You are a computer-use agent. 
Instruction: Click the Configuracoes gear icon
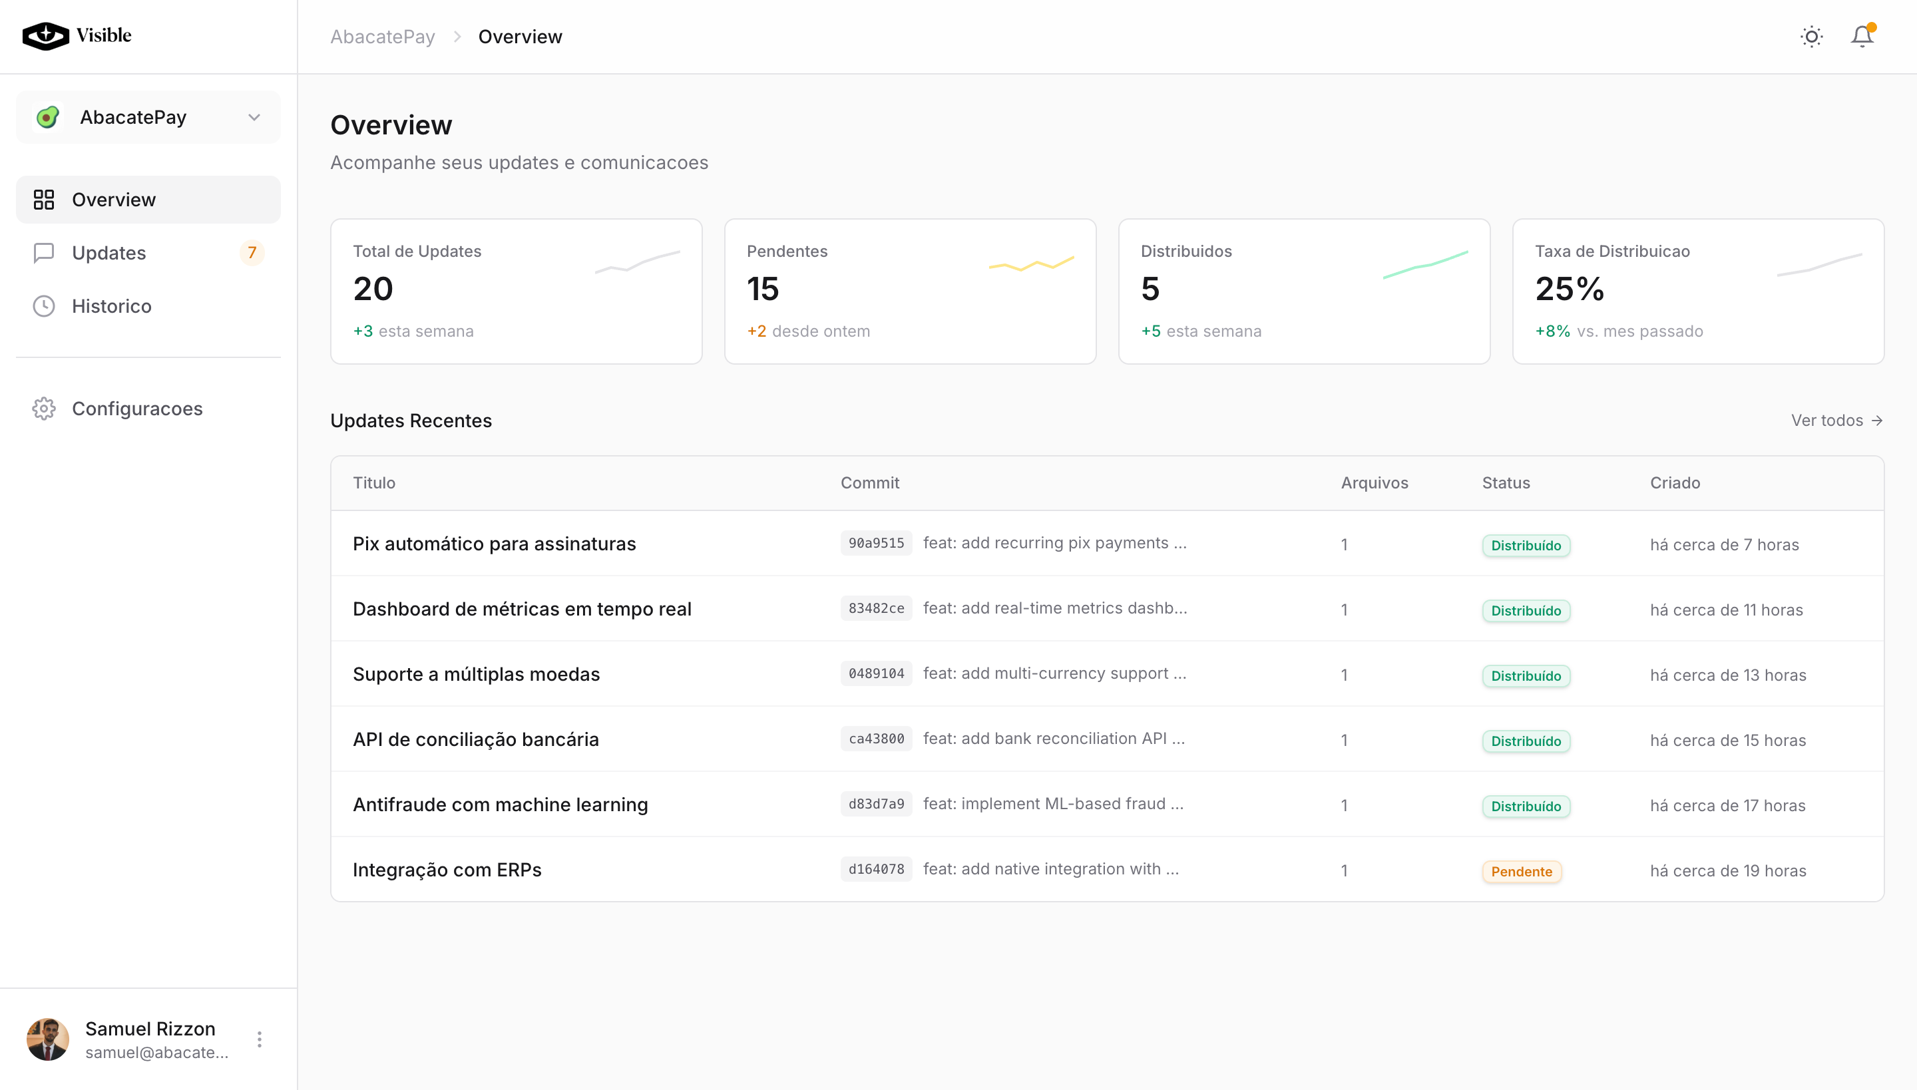pos(43,409)
